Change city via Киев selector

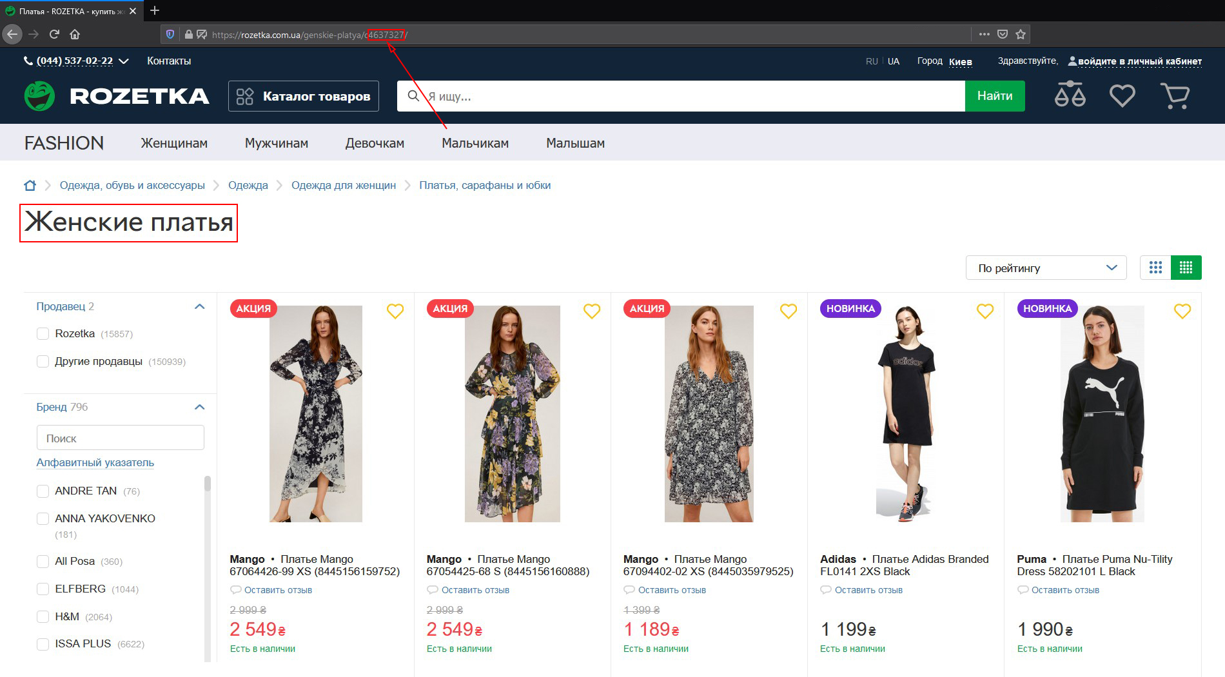pos(960,62)
